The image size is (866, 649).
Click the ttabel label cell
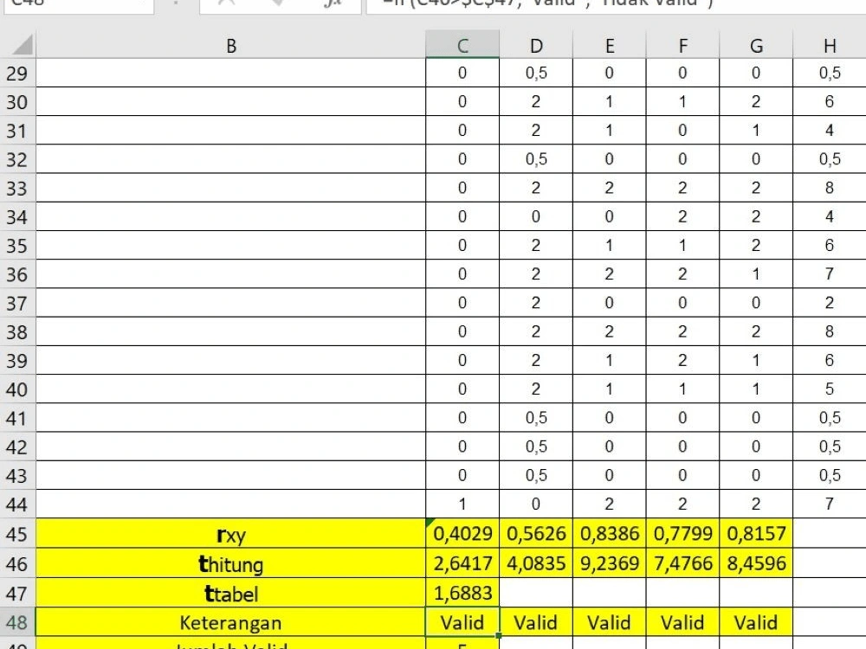tap(231, 593)
